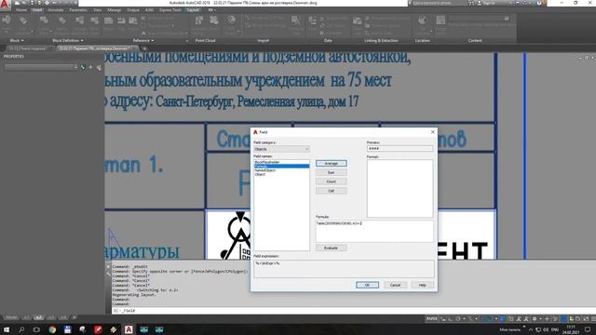Image resolution: width=596 pixels, height=335 pixels.
Task: Click the Evaluate button
Action: (331, 248)
